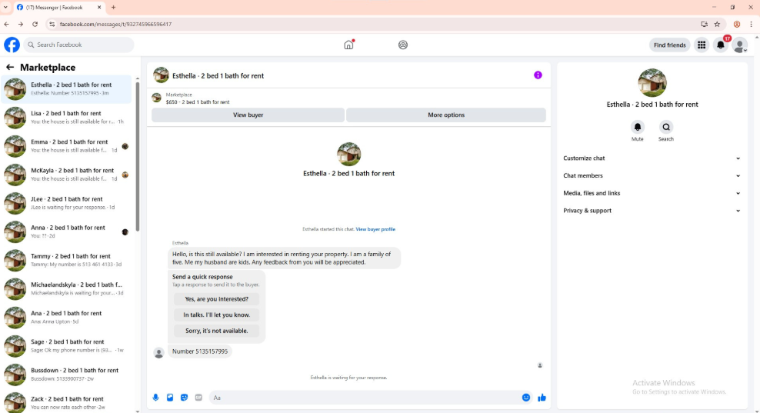Reload the page in the browser

coord(35,24)
